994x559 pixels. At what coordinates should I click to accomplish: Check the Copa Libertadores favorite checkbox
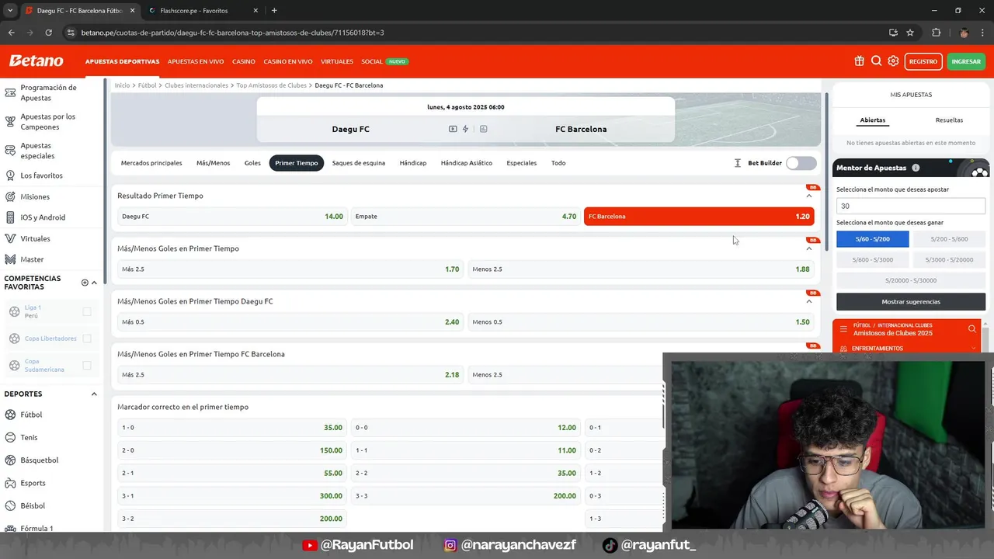point(87,339)
